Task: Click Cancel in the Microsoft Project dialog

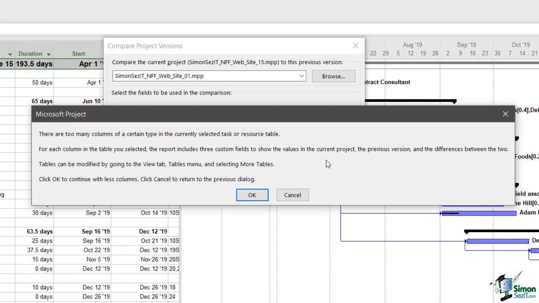Action: (292, 195)
